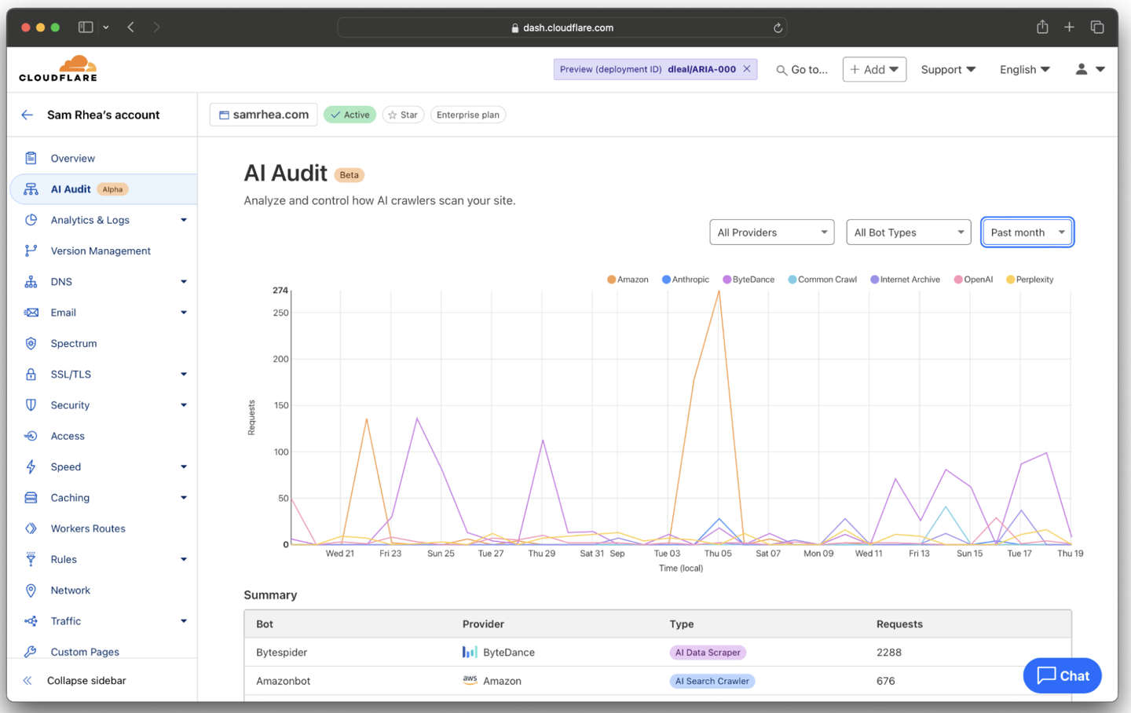Expand the DNS menu arrow
Image resolution: width=1131 pixels, height=713 pixels.
coord(184,282)
